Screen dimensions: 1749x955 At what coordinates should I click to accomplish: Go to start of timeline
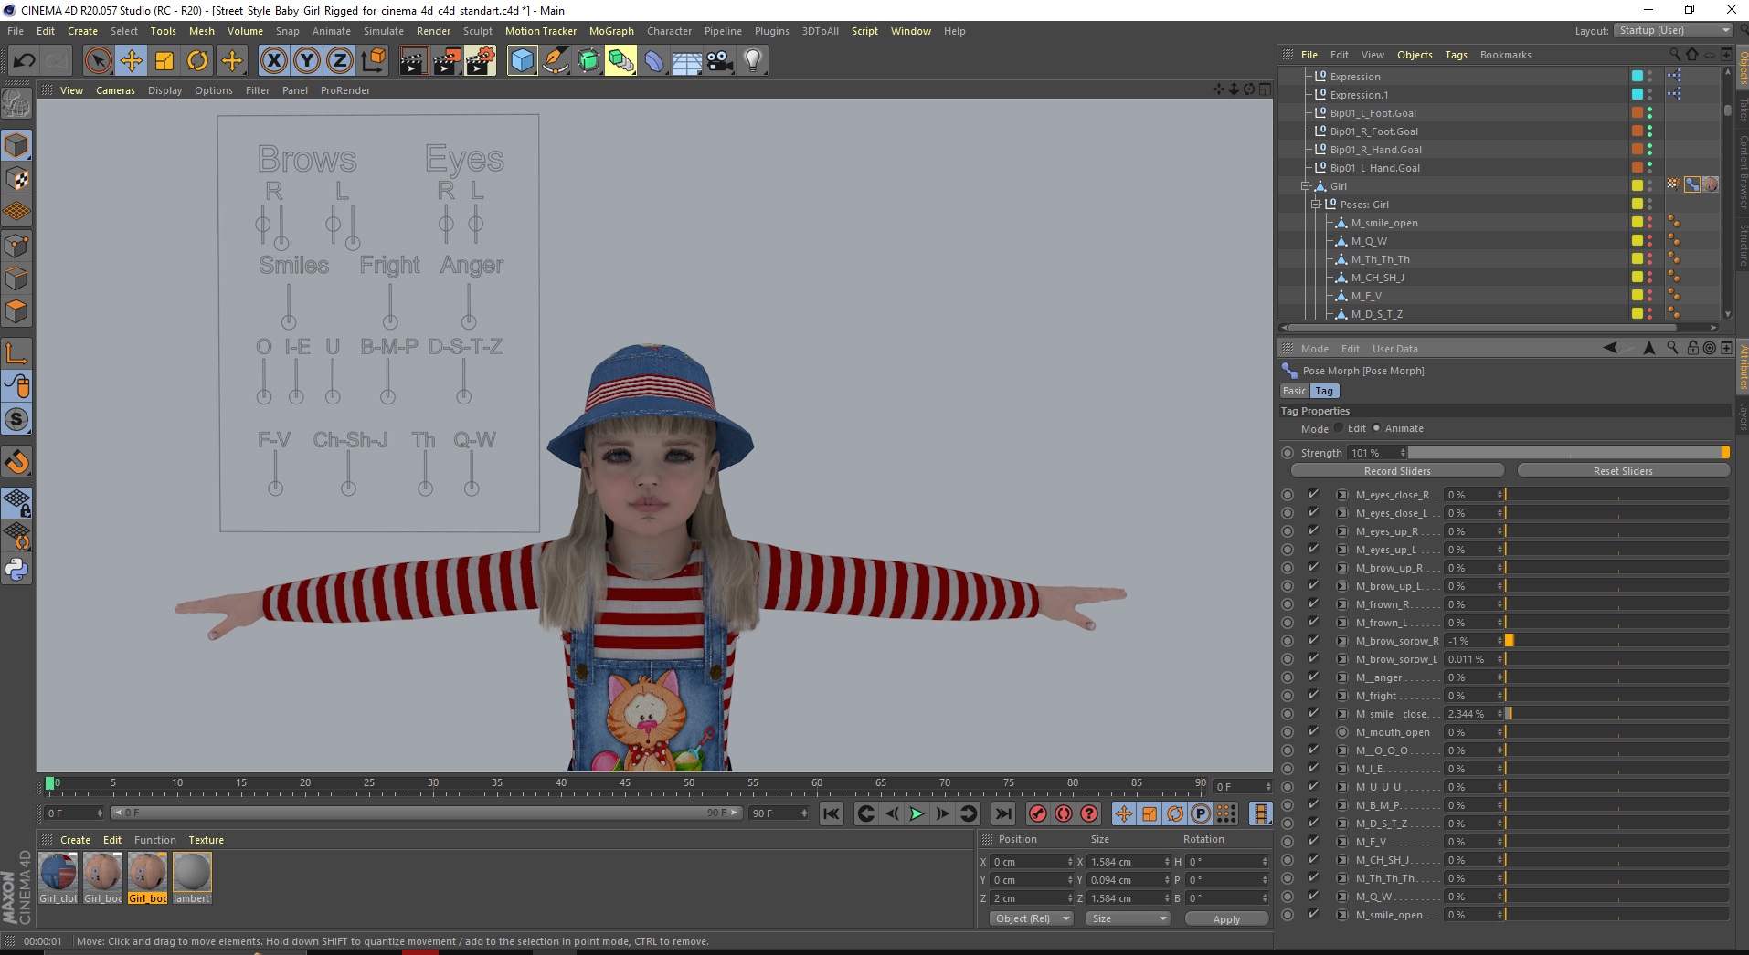click(x=832, y=813)
